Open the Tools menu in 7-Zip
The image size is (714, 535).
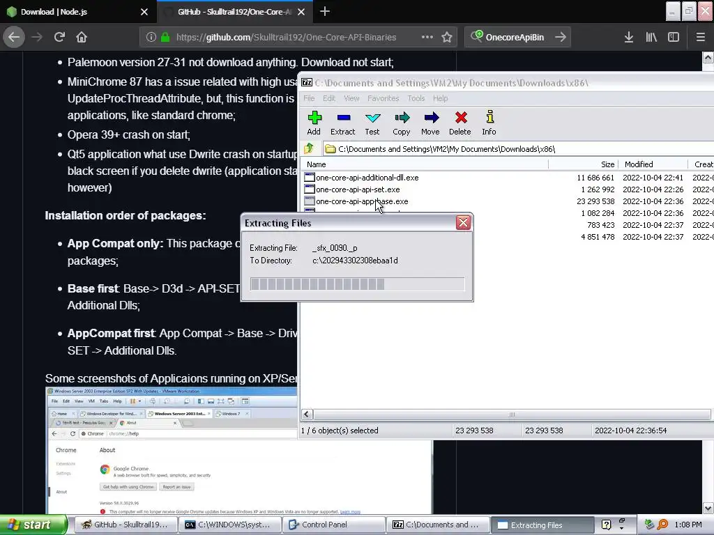pyautogui.click(x=416, y=98)
